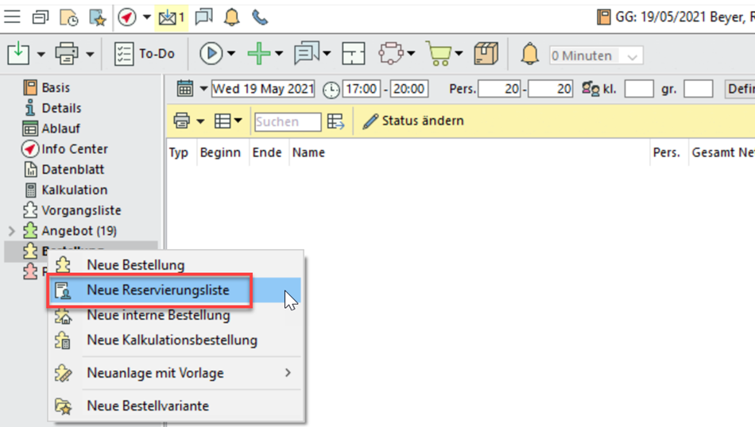Click the bell reminder icon beside minutes

coord(529,55)
